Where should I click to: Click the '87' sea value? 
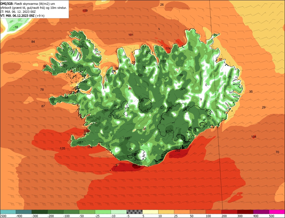coord(43,106)
